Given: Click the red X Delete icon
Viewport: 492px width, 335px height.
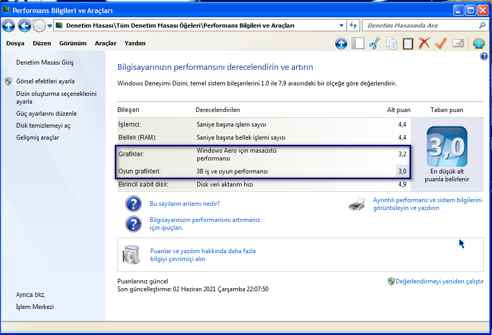Looking at the screenshot, I should [x=424, y=43].
